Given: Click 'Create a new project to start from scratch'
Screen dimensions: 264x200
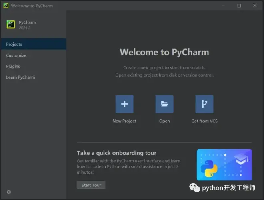Looking at the screenshot, I should tap(164, 67).
